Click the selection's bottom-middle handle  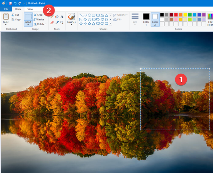pyautogui.click(x=175, y=130)
